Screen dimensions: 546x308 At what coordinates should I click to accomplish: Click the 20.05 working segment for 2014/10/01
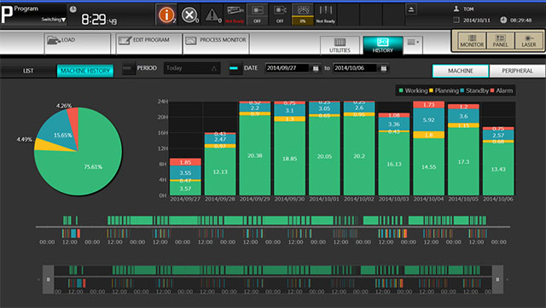(x=324, y=156)
